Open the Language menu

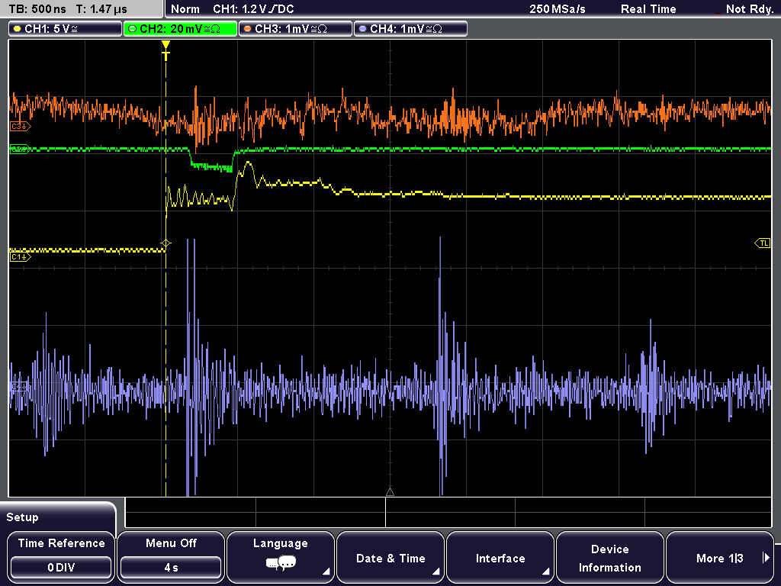click(281, 556)
